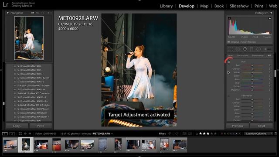Screen dimensions: 279x157
Task: Click the Hue Red slider handle
Action: pos(252,65)
